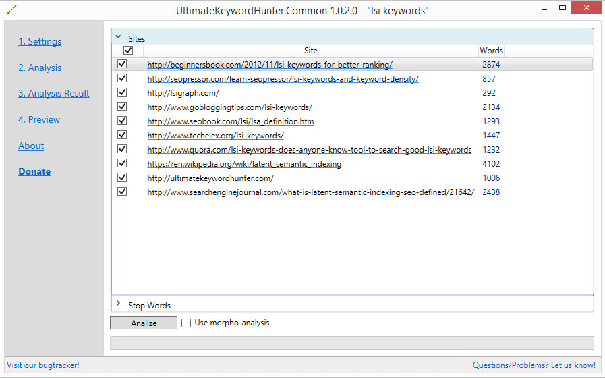Viewport: 605px width, 378px height.
Task: Select word count 4102
Action: [491, 164]
